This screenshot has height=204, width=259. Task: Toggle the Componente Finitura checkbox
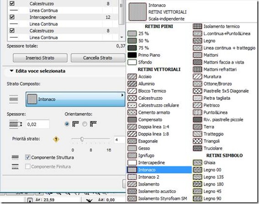click(x=27, y=167)
